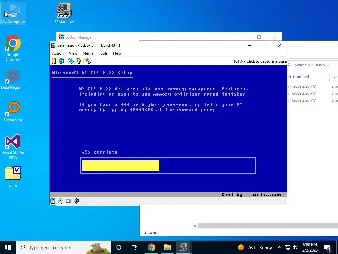338x254 pixels.
Task: Sort by Date modified column in Explorer
Action: pyautogui.click(x=298, y=77)
